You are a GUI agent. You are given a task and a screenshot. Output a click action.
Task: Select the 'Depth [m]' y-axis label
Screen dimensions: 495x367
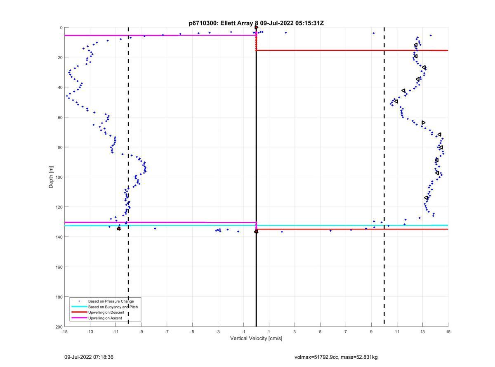(x=51, y=177)
